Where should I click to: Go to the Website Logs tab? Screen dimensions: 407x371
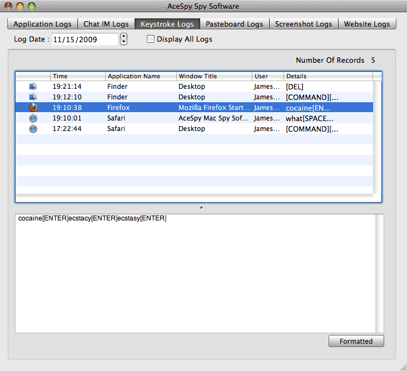tap(366, 24)
